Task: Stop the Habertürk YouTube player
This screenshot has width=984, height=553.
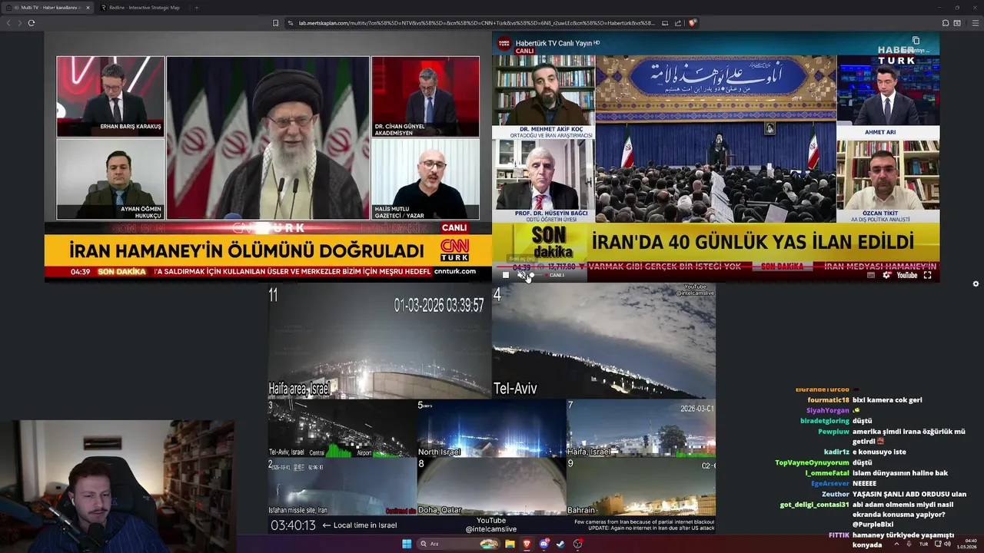Action: point(505,275)
